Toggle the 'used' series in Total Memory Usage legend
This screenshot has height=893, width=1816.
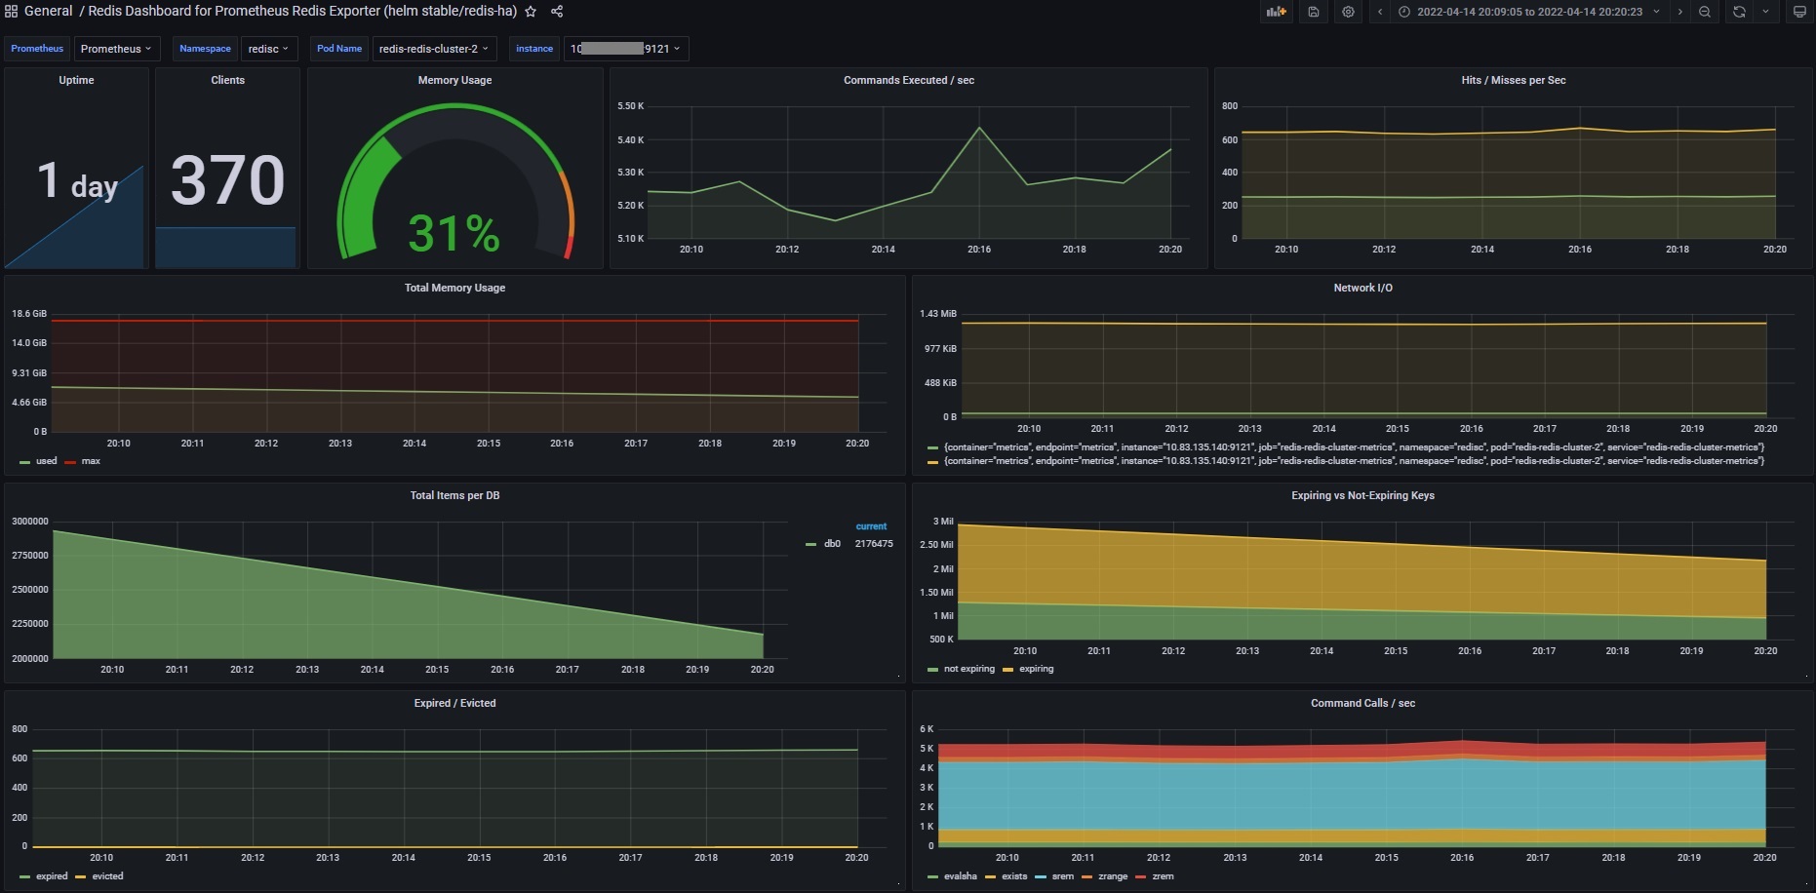click(46, 461)
